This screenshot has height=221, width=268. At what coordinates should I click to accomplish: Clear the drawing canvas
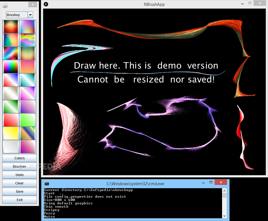[19, 183]
